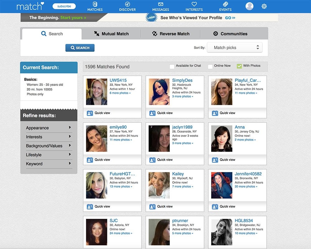311x249 pixels.
Task: Open Matches via its header icon
Action: pos(95,4)
